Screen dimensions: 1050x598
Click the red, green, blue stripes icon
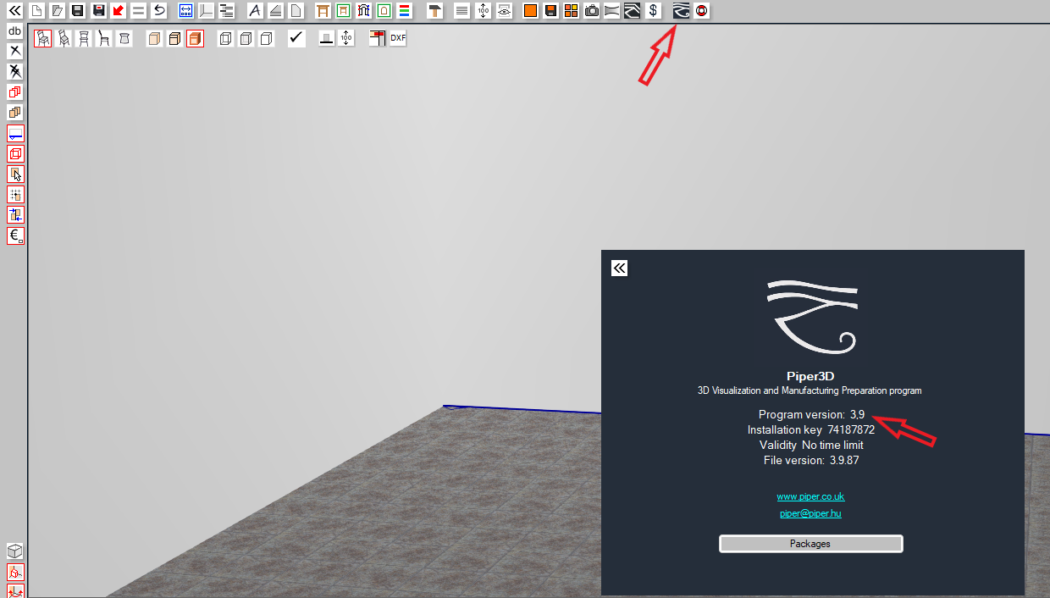coord(404,11)
